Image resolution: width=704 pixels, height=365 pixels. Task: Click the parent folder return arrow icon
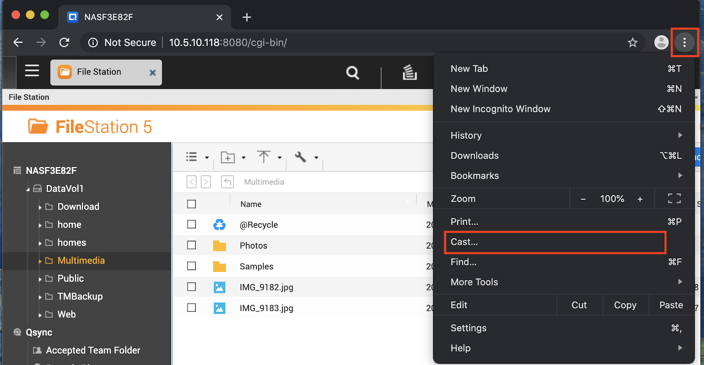[227, 182]
